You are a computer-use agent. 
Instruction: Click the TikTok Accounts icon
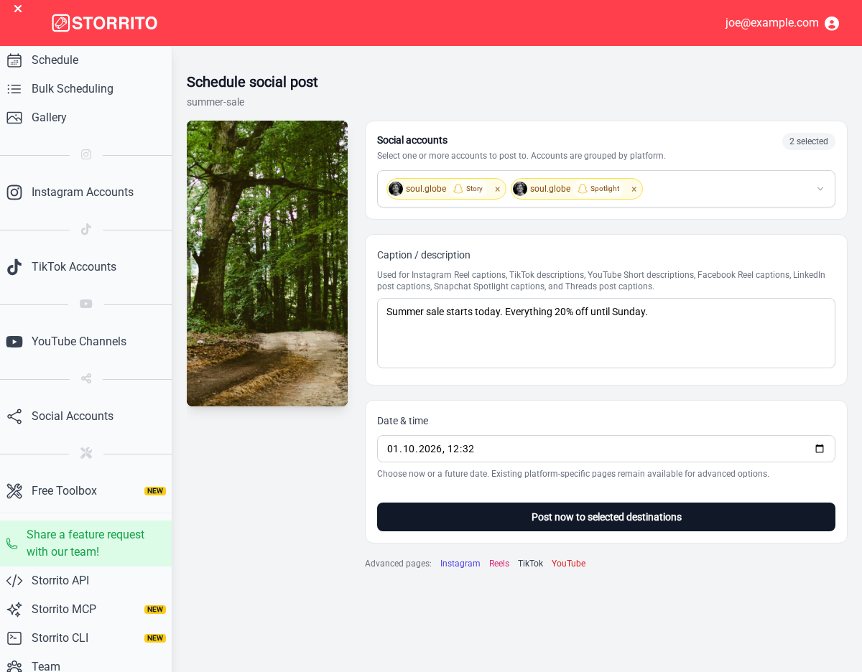[x=14, y=267]
